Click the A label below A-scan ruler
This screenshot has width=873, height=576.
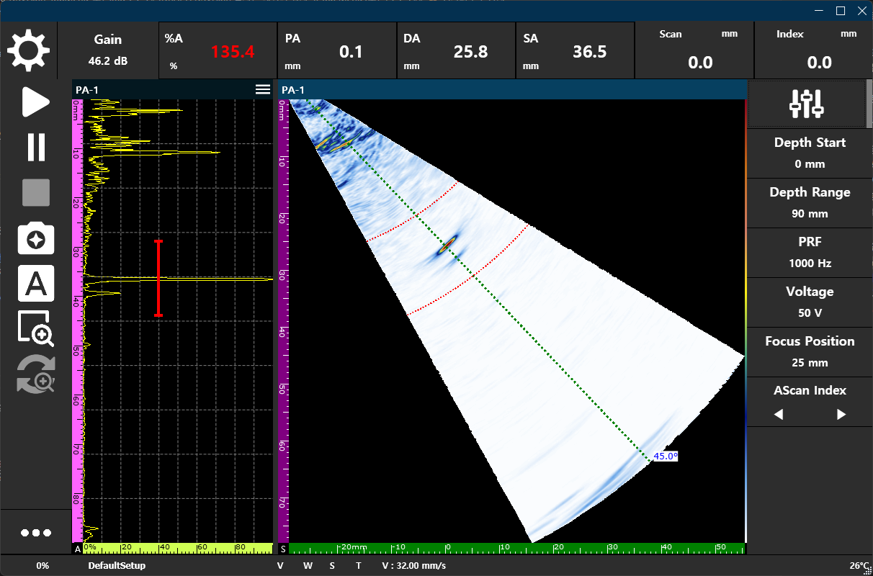click(x=77, y=549)
